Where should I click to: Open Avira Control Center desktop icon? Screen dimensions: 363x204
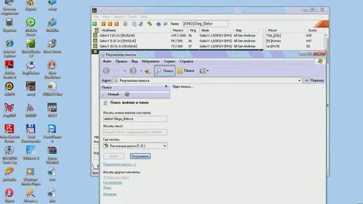click(x=9, y=133)
